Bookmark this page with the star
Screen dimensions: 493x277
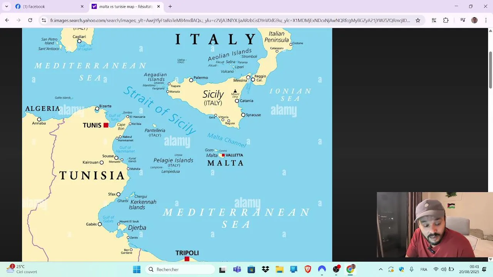(x=418, y=20)
